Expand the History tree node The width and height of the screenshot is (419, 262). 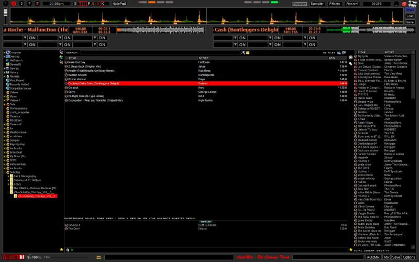click(5, 72)
